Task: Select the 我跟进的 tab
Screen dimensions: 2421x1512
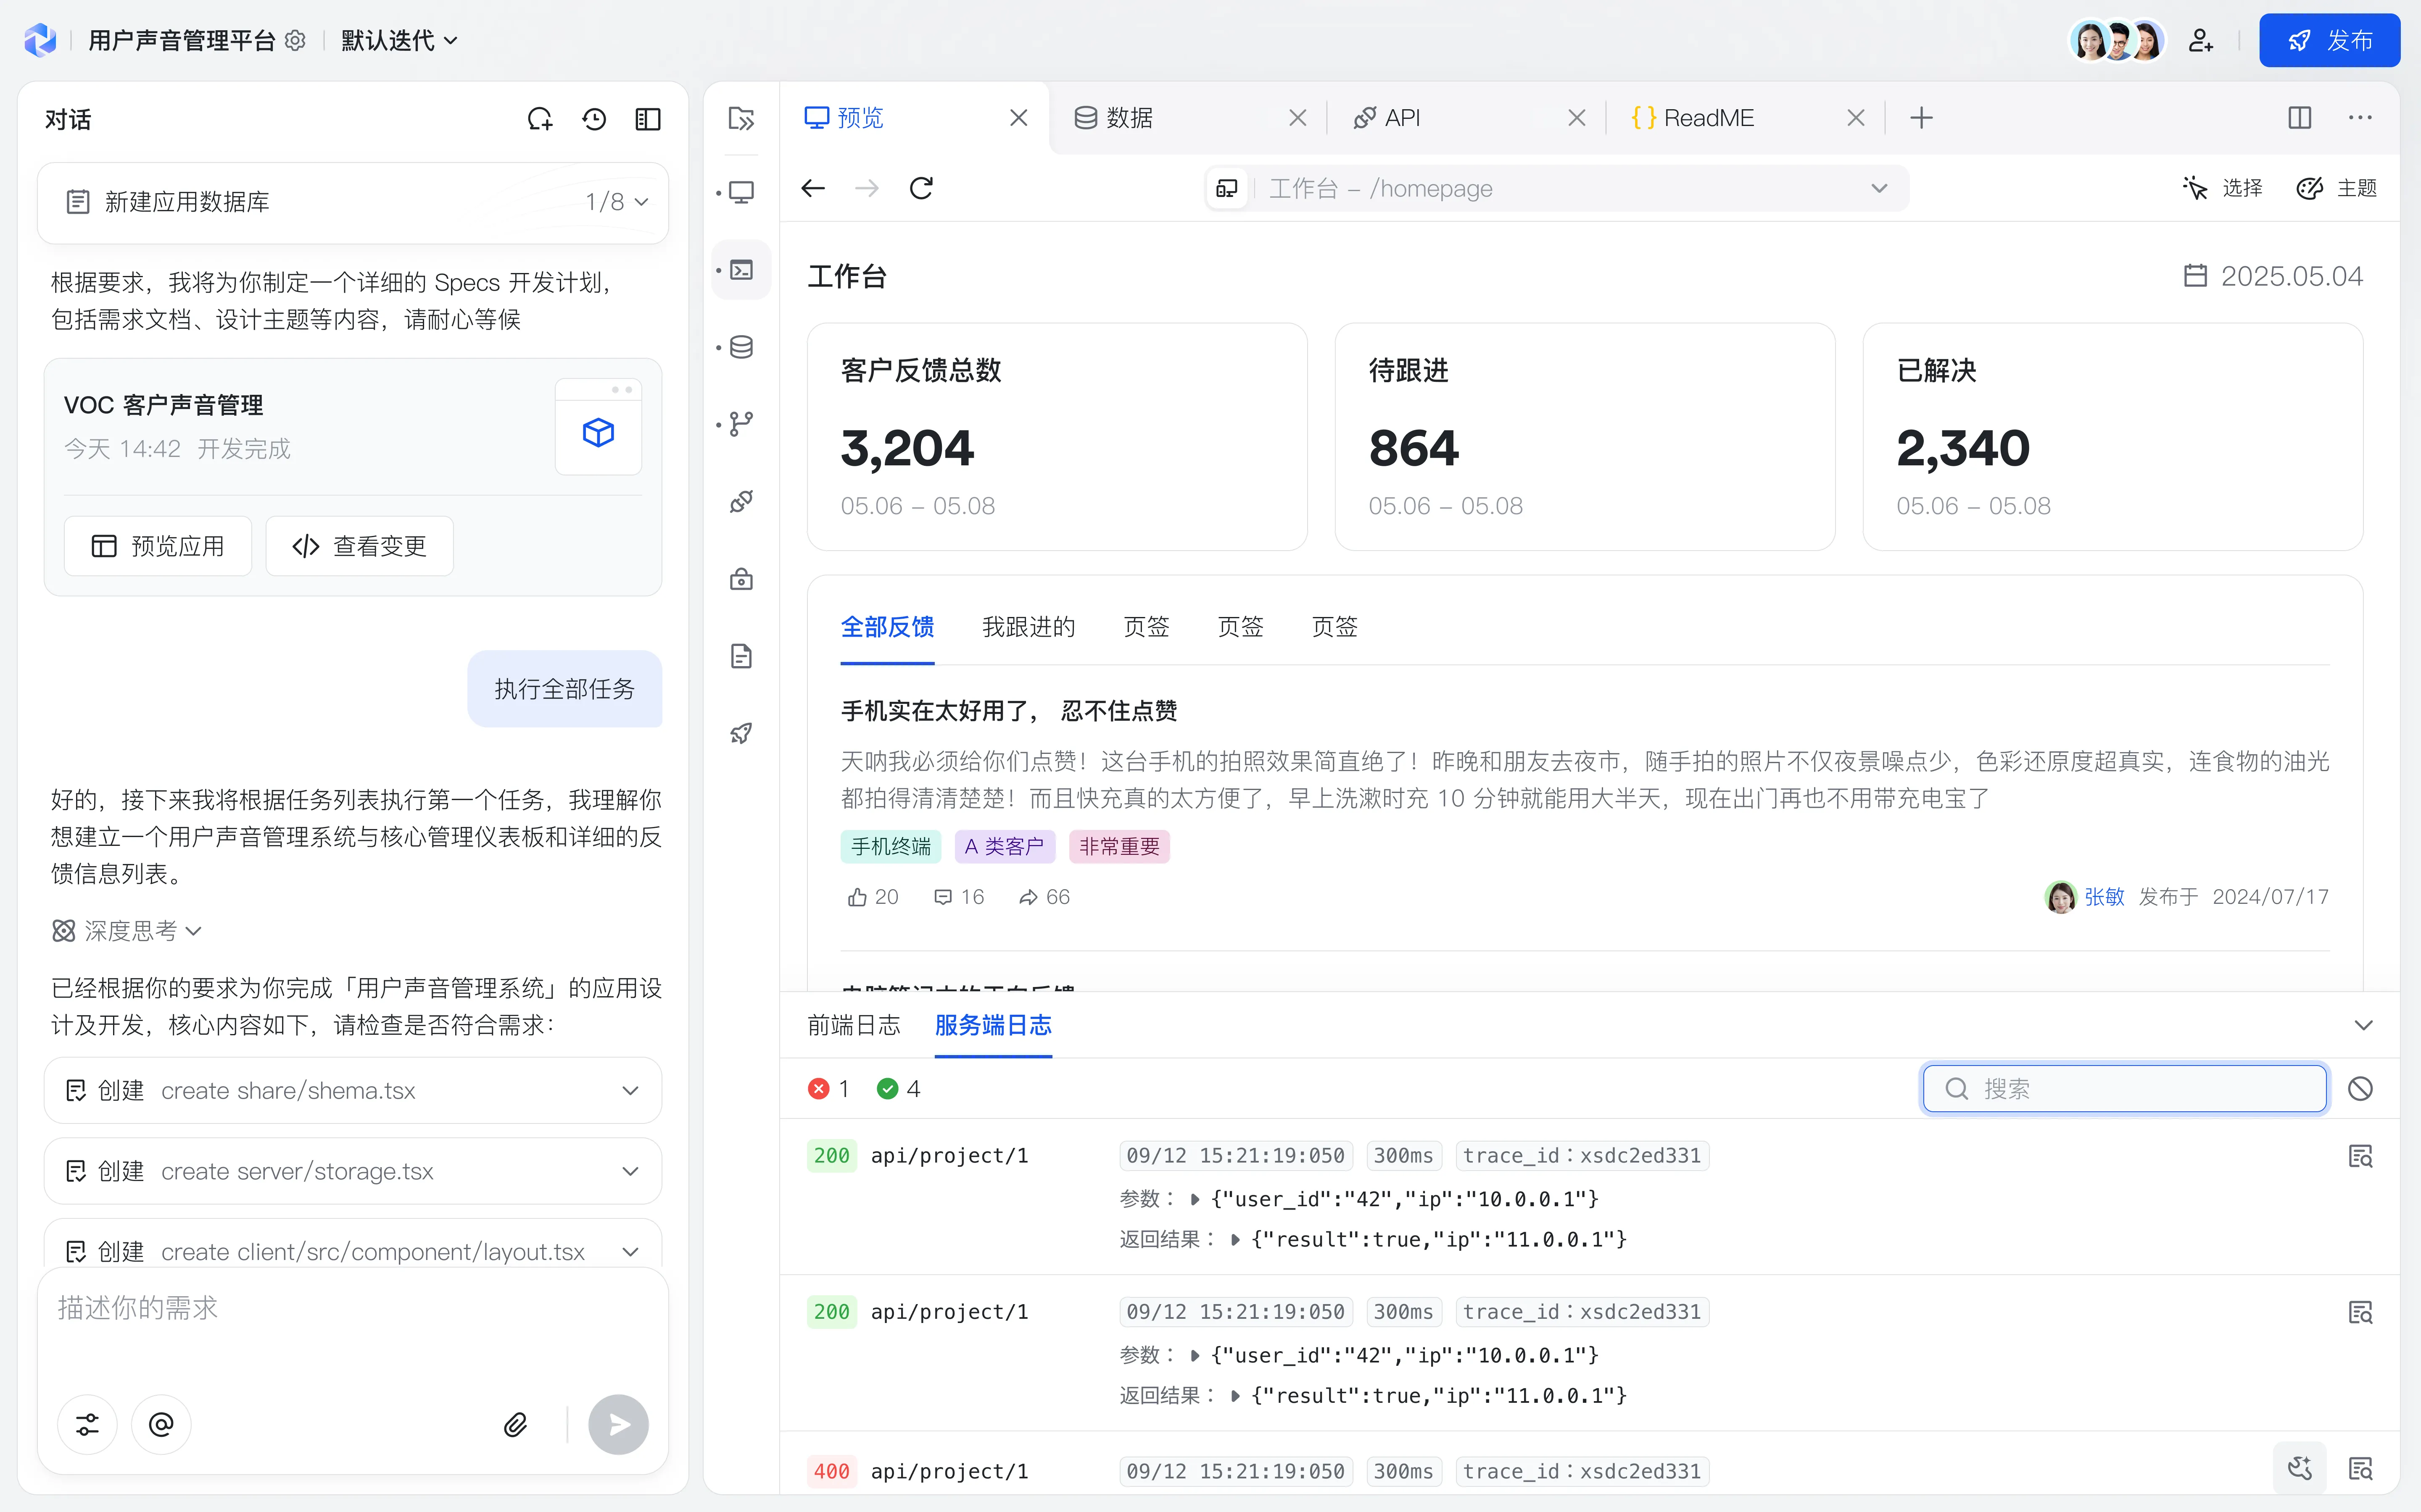Action: tap(1029, 627)
